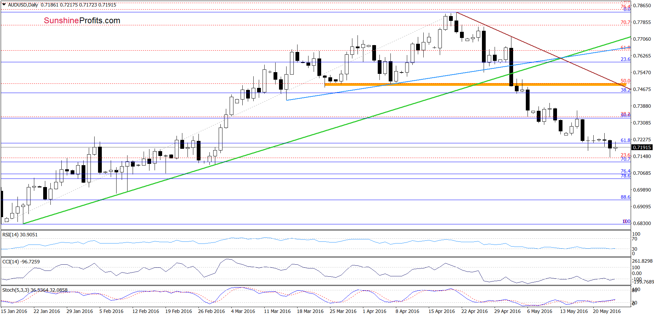The image size is (654, 316).
Task: Click the 19 Feb 2016 date label
Action: (179, 311)
